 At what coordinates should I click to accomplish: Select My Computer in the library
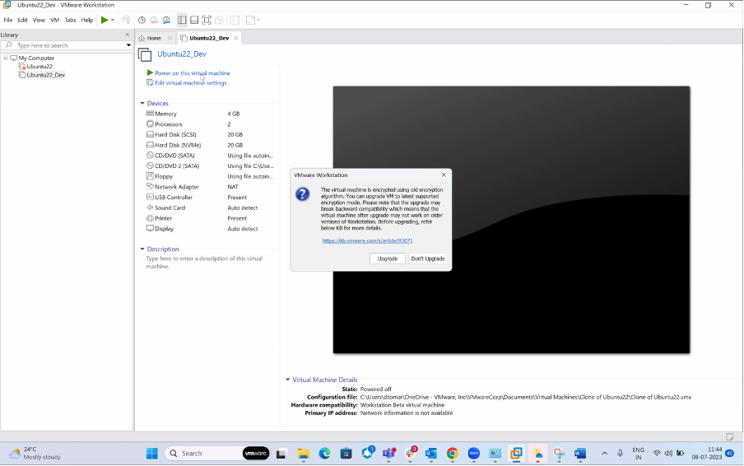click(x=36, y=58)
